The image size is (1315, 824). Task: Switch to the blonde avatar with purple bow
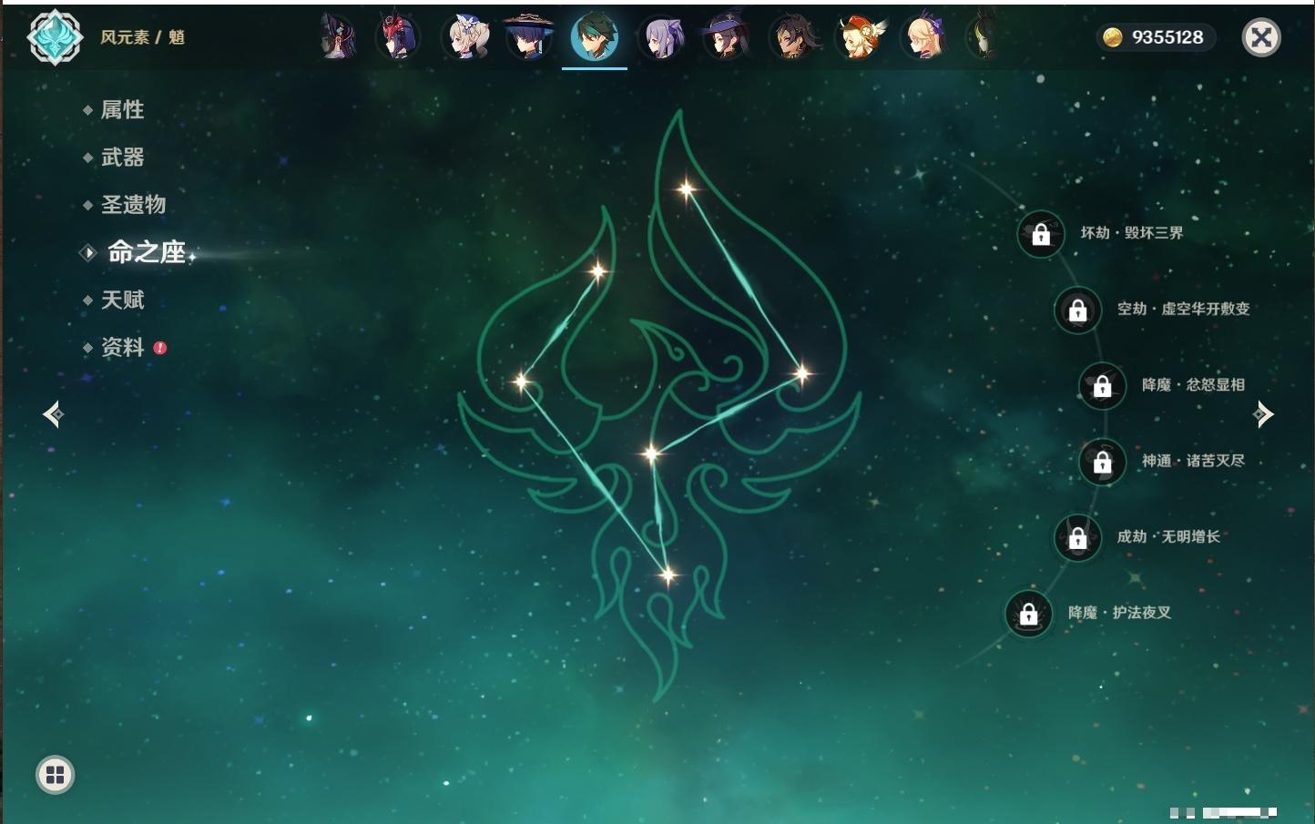click(x=924, y=37)
